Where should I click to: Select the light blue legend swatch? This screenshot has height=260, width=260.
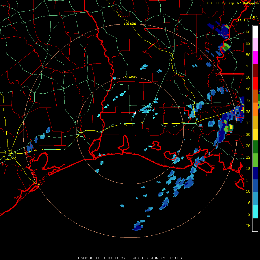pyautogui.click(x=255, y=199)
